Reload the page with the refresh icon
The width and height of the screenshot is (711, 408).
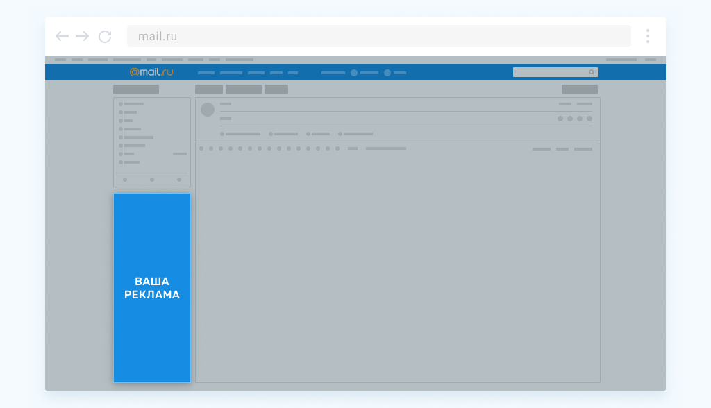[x=105, y=36]
